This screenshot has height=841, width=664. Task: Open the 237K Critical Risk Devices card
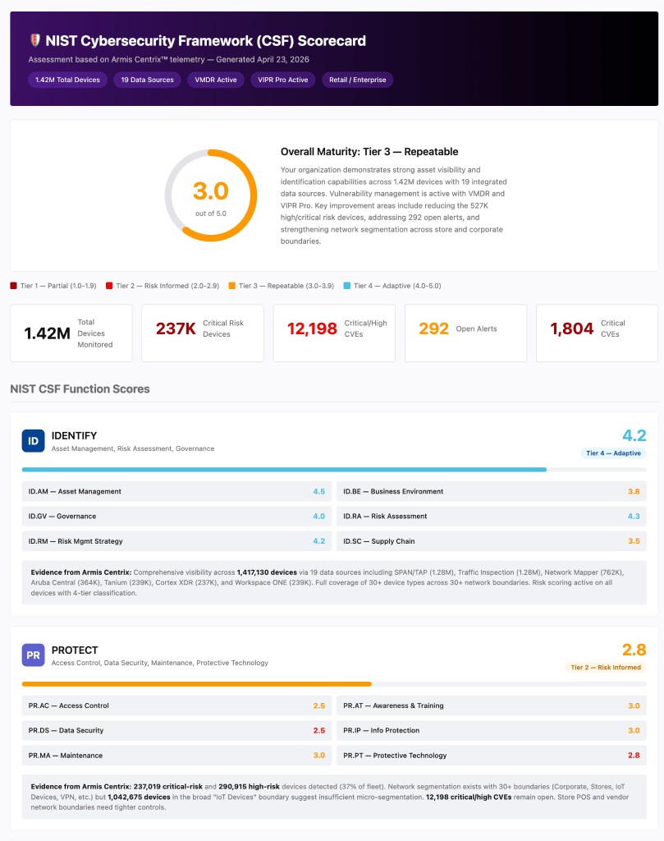pos(203,333)
